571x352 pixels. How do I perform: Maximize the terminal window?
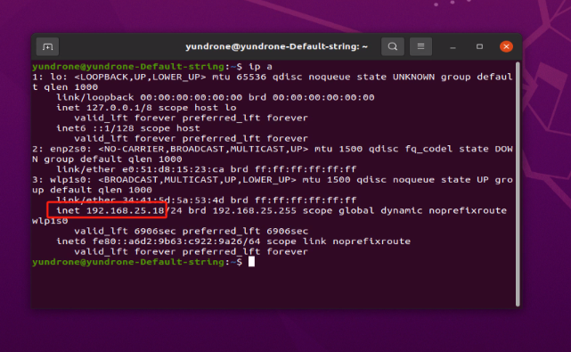[x=479, y=46]
